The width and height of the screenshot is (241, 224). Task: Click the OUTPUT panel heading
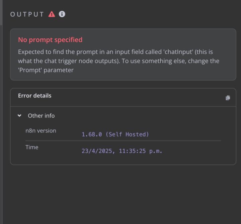point(27,14)
